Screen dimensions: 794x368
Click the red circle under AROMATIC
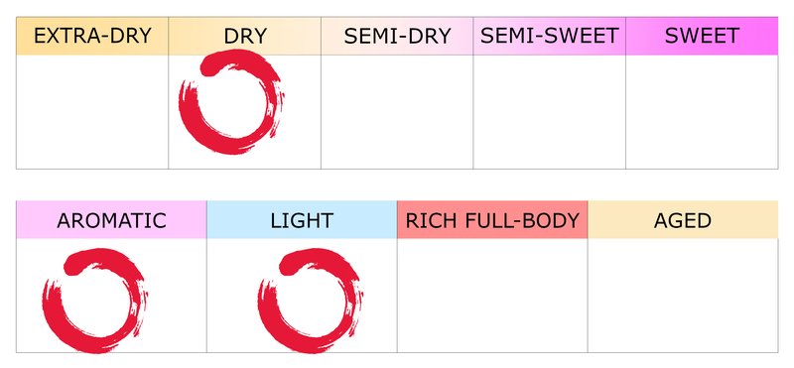[x=94, y=301]
